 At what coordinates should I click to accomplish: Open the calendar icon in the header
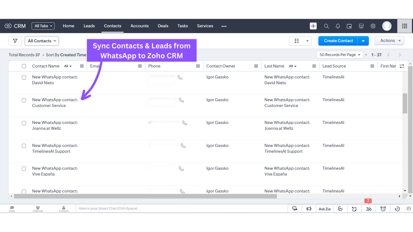(x=349, y=26)
